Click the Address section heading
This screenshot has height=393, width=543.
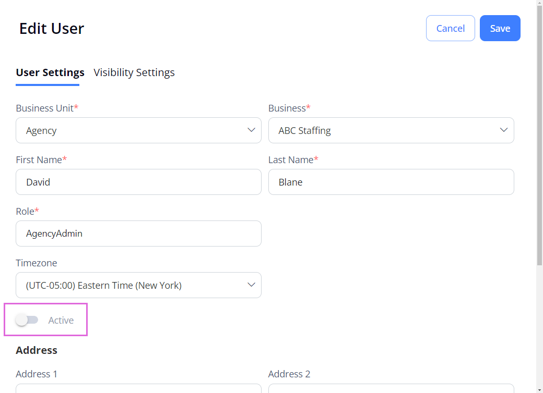click(37, 350)
